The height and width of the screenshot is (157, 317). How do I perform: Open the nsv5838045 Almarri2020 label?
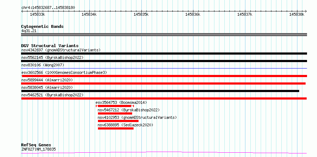click(47, 87)
